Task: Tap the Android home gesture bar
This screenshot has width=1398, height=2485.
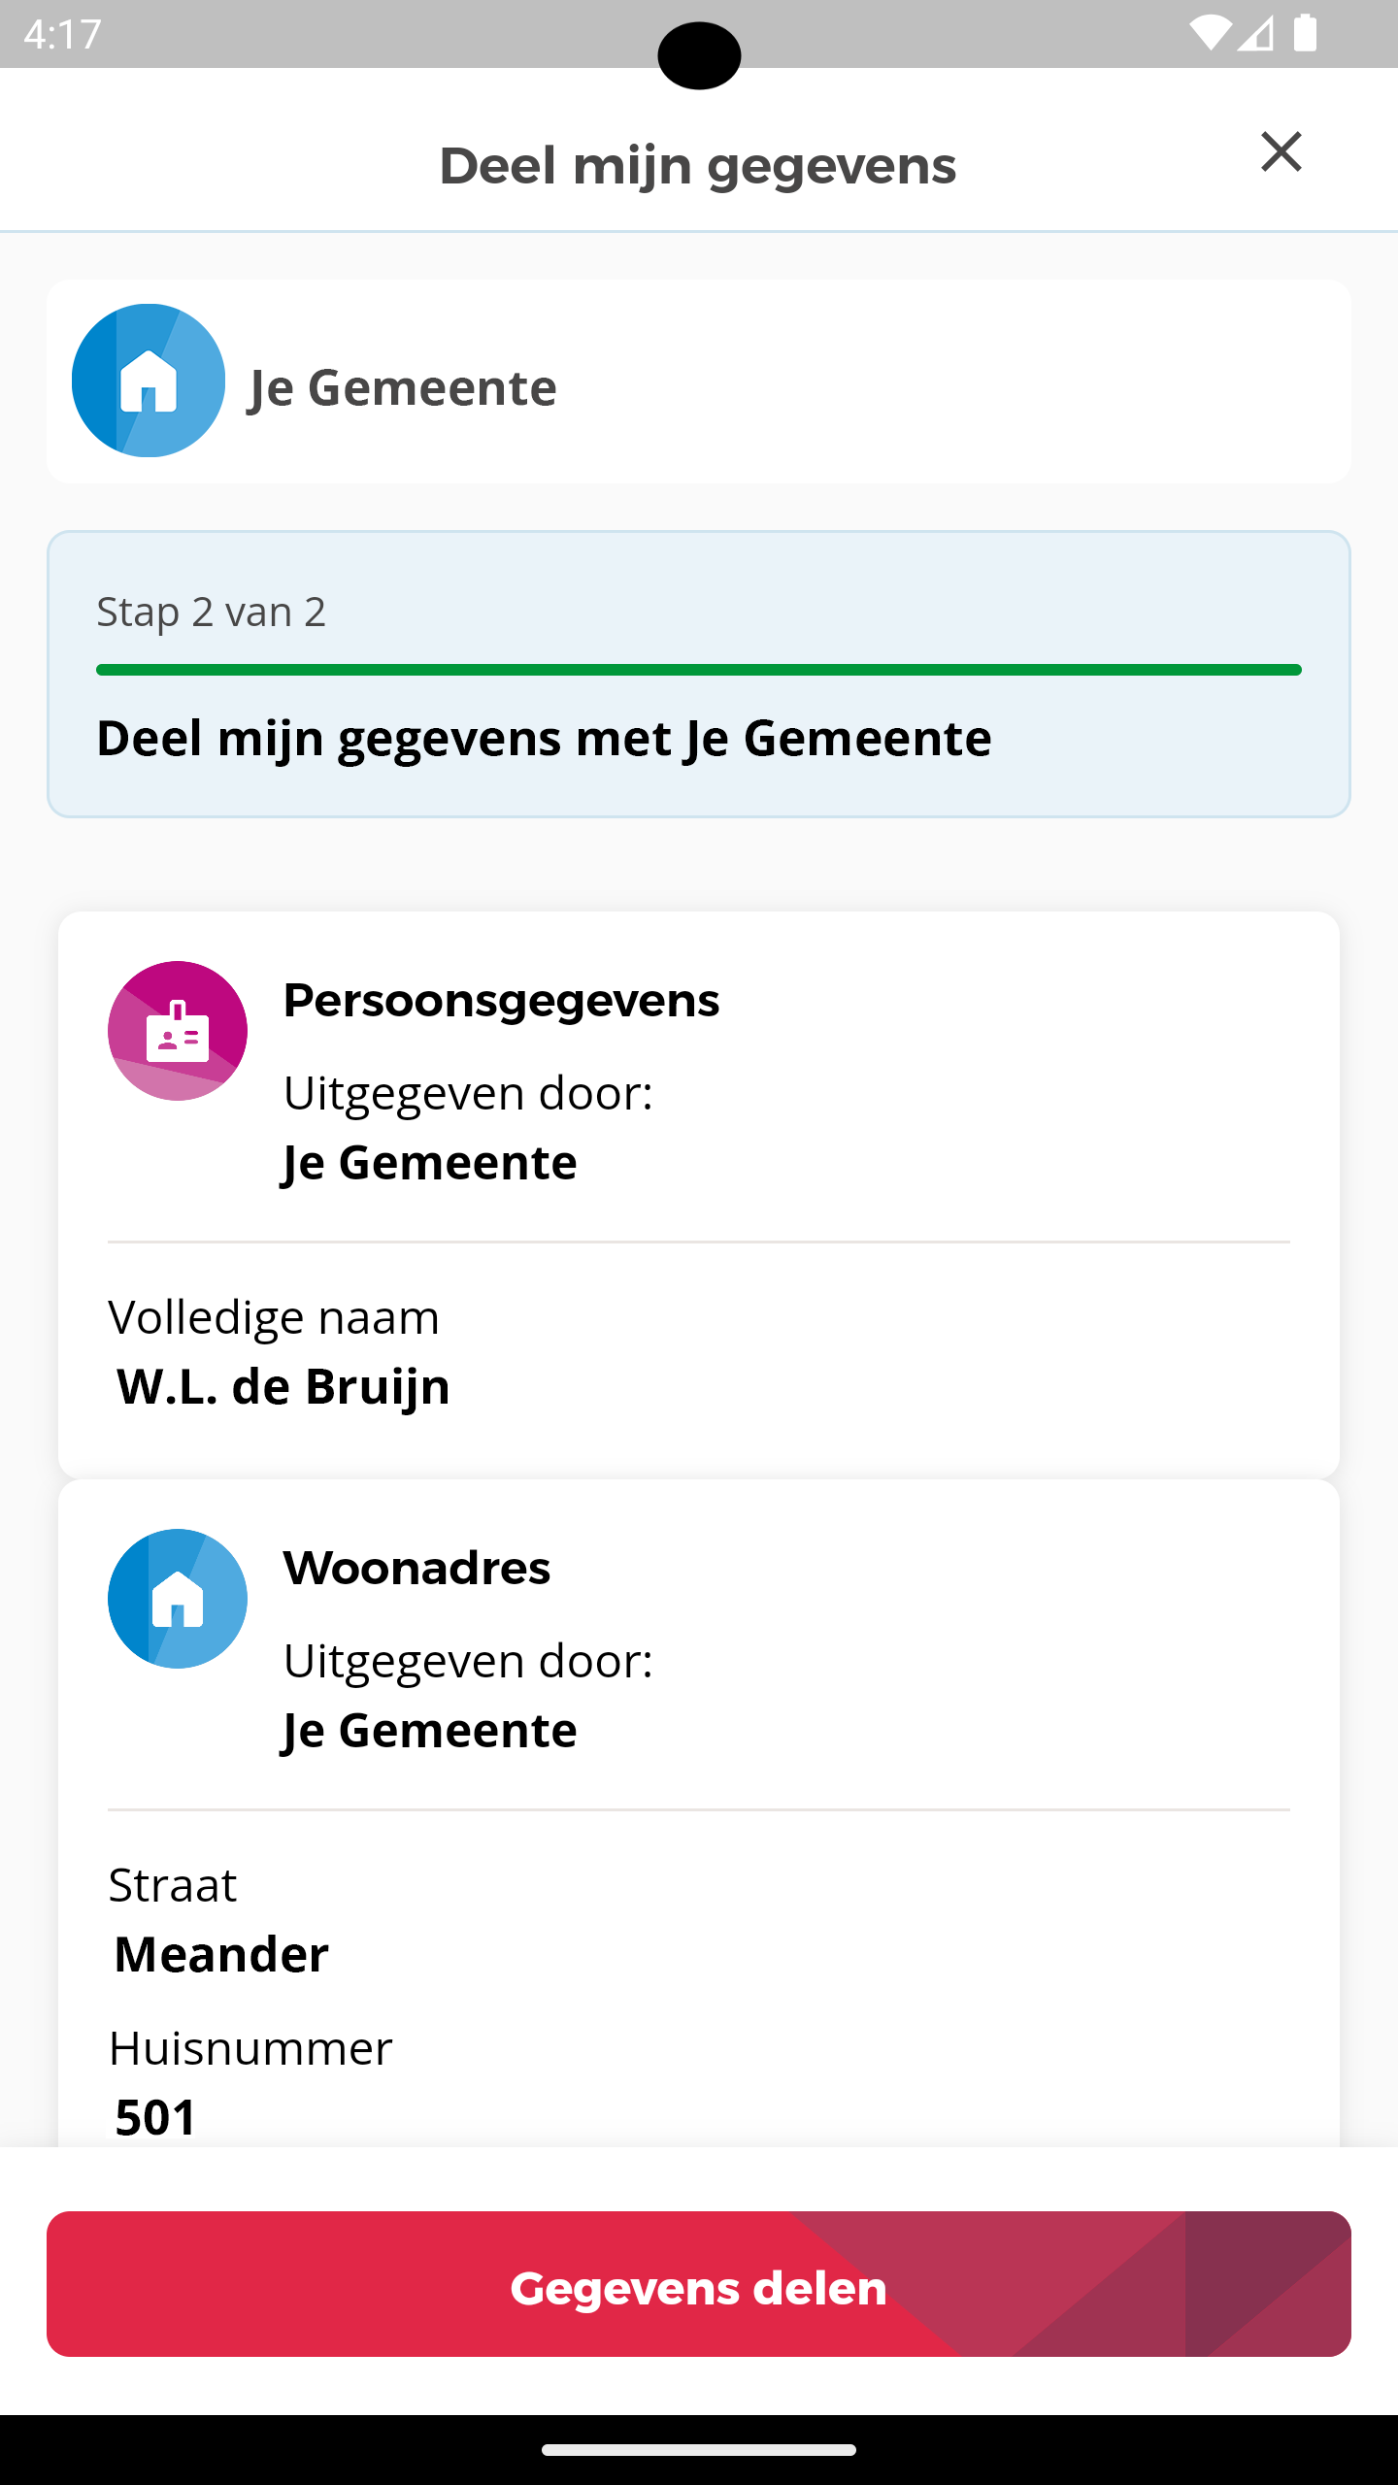Action: (x=699, y=2450)
